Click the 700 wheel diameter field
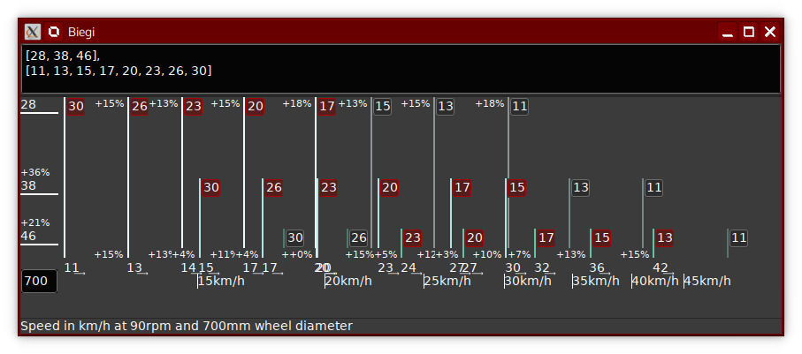 point(39,281)
